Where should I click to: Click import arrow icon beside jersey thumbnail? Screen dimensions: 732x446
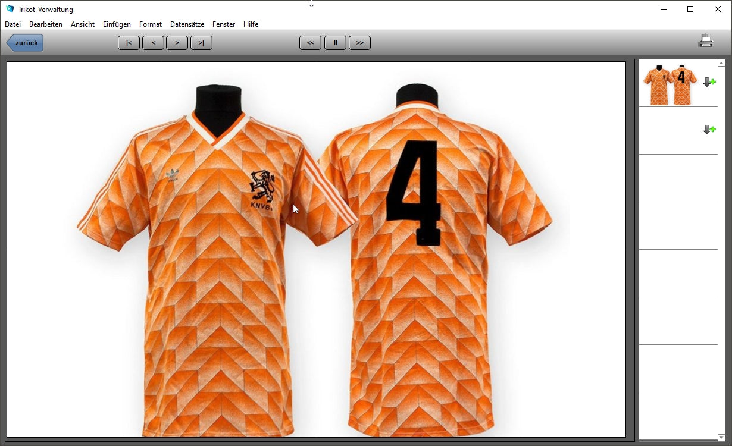pyautogui.click(x=709, y=82)
